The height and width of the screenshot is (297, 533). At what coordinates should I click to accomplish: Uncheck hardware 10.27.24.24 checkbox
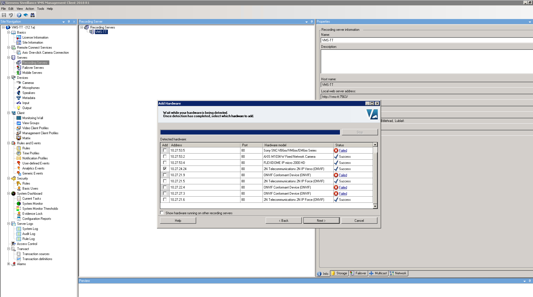pyautogui.click(x=165, y=169)
